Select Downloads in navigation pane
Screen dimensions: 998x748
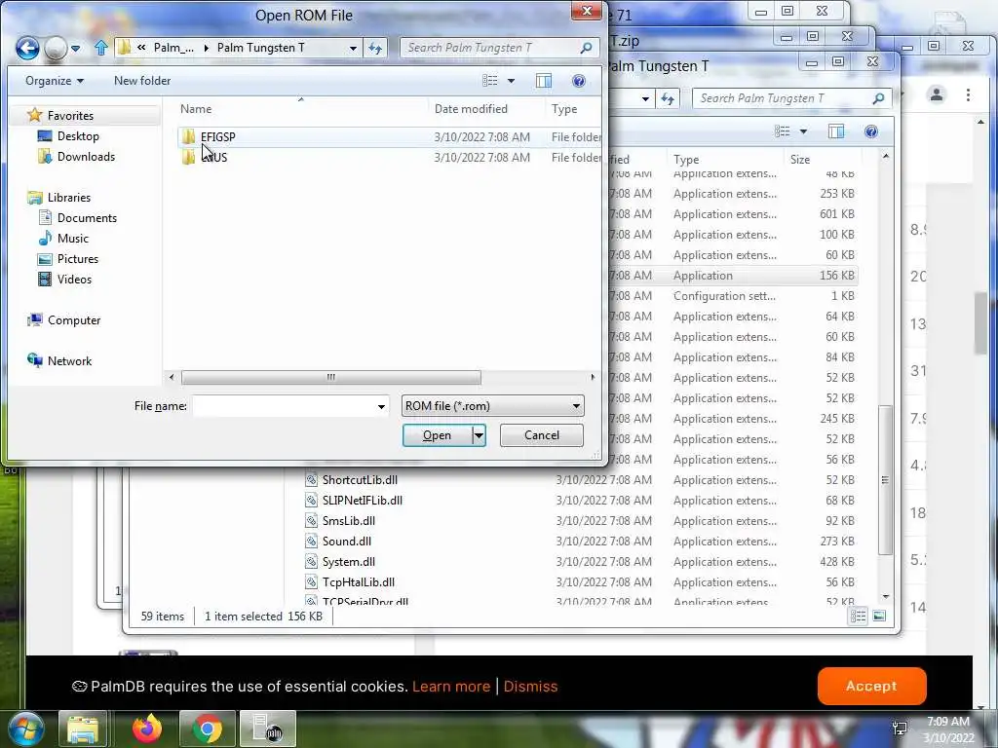(x=86, y=157)
